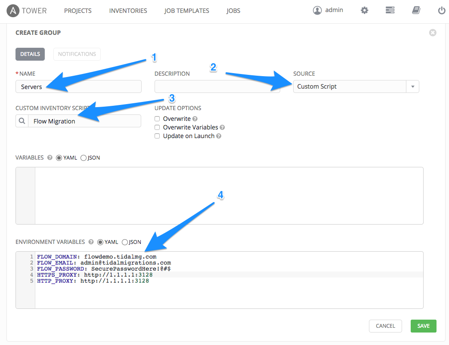Select JSON for Environment Variables
Image resolution: width=449 pixels, height=345 pixels.
(125, 242)
